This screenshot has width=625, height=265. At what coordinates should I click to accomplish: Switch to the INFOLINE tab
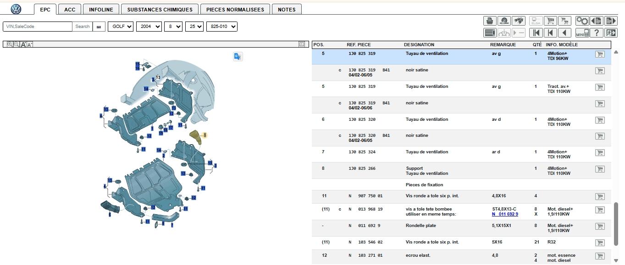(101, 9)
